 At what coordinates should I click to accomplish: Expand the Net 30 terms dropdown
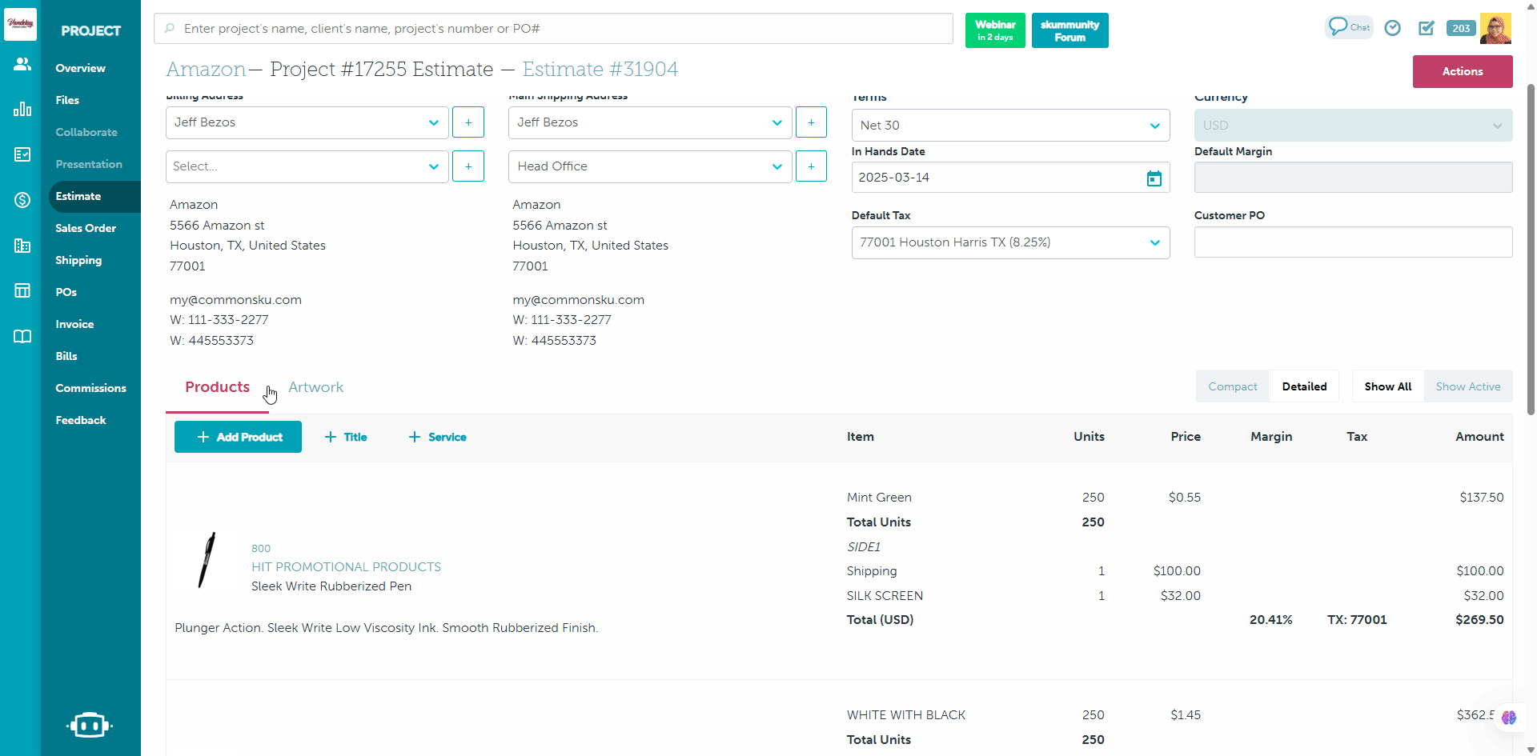[1009, 126]
